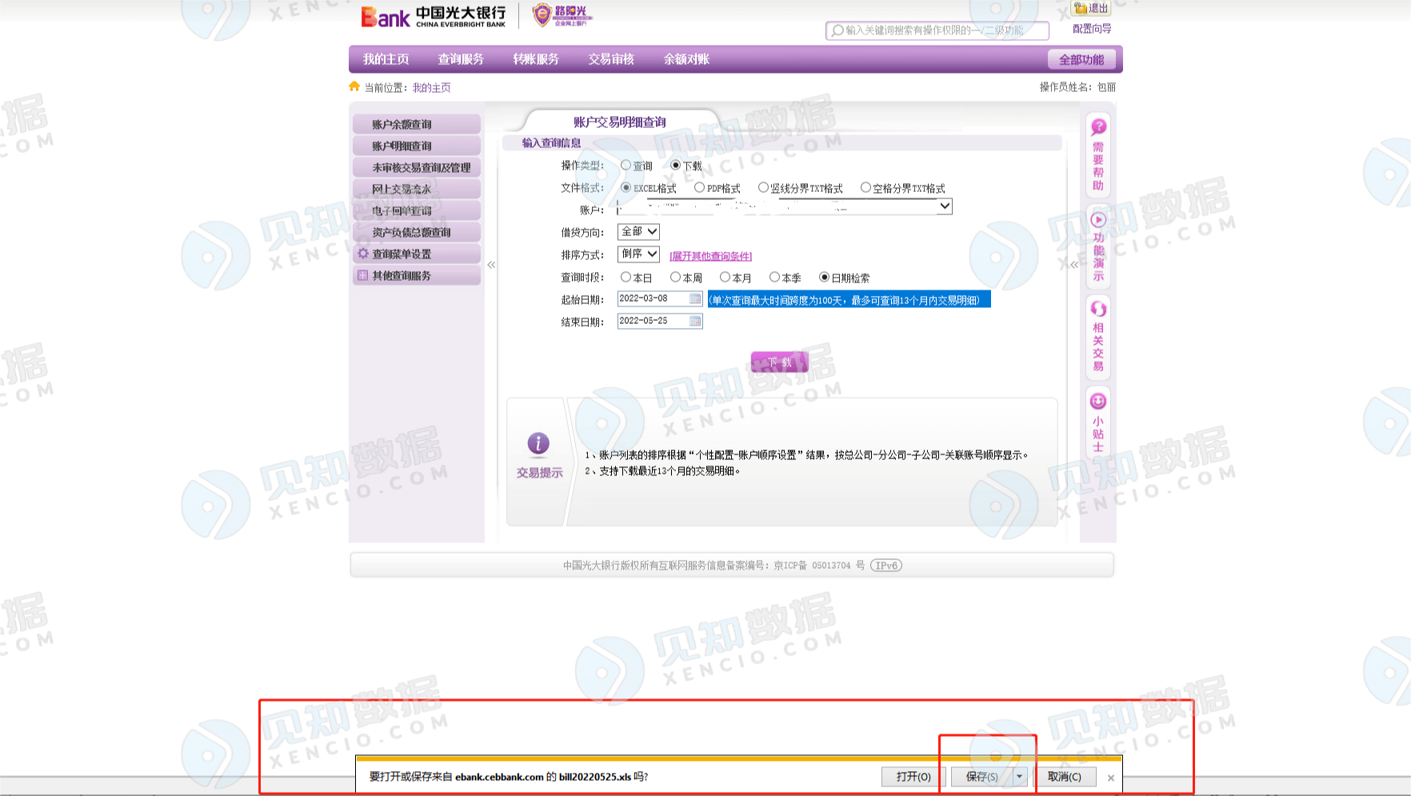Image resolution: width=1411 pixels, height=796 pixels.
Task: Open the 小贴士 smiley tips icon
Action: pyautogui.click(x=1098, y=402)
